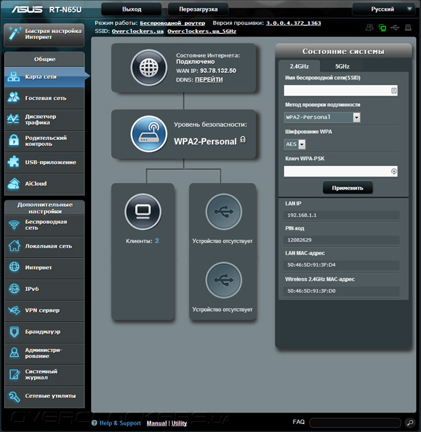Click the Применить apply button
This screenshot has width=421, height=432.
(347, 188)
